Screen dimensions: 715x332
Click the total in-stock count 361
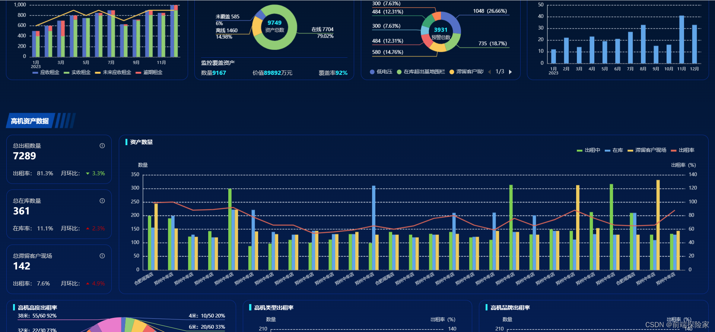21,211
